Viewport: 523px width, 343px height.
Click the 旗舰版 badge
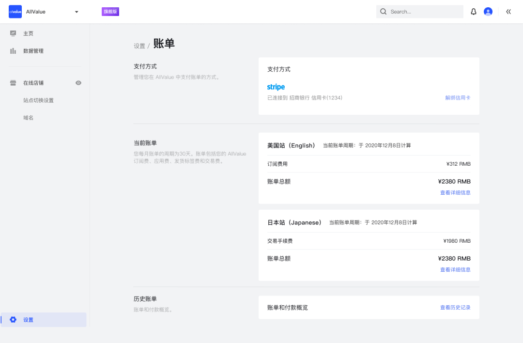[110, 11]
